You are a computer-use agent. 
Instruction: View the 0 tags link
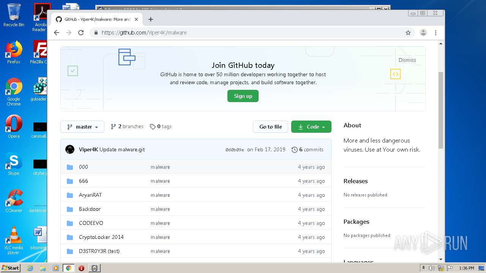pos(161,127)
